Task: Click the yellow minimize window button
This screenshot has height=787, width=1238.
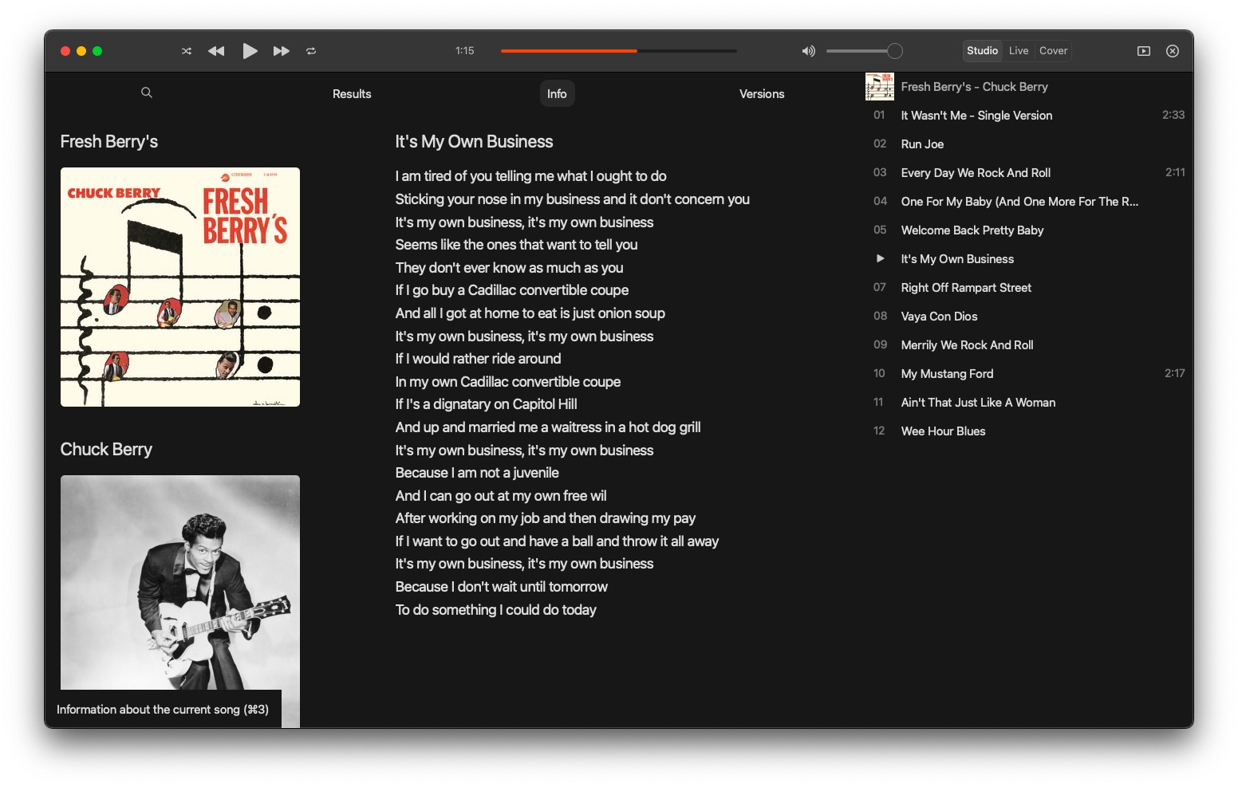Action: coord(81,51)
